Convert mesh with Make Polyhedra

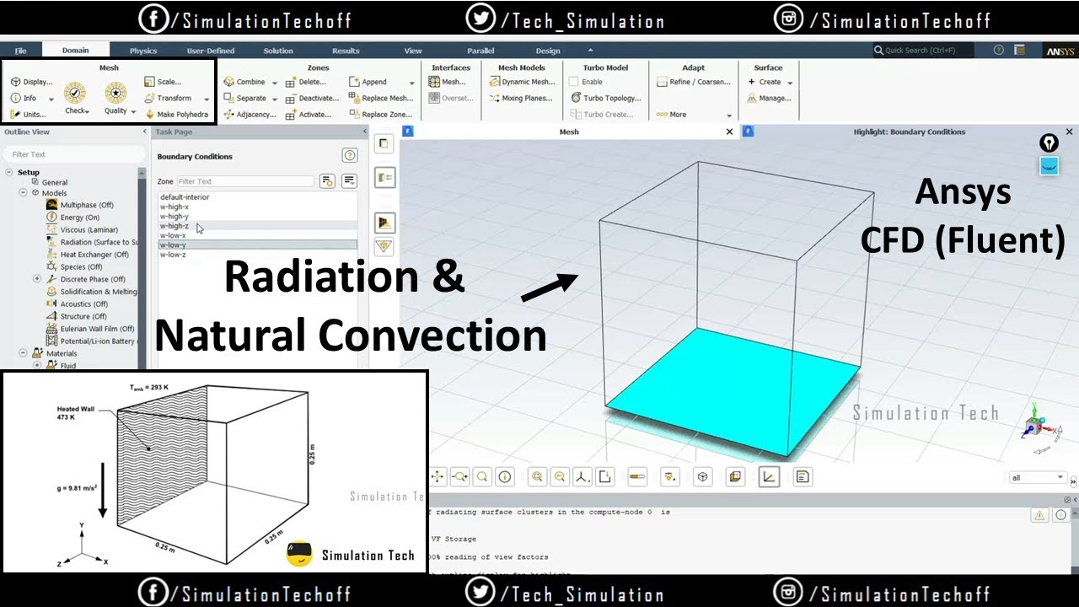click(x=176, y=114)
